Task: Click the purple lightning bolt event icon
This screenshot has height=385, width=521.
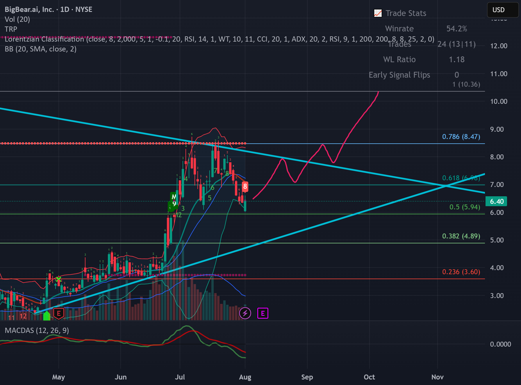Action: pyautogui.click(x=245, y=313)
